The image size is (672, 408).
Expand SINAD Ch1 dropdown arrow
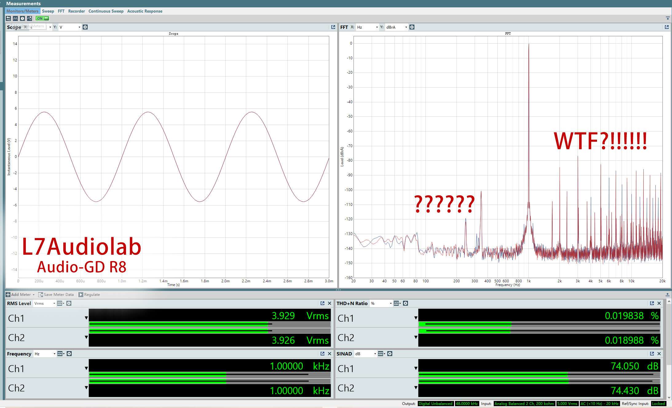[416, 368]
